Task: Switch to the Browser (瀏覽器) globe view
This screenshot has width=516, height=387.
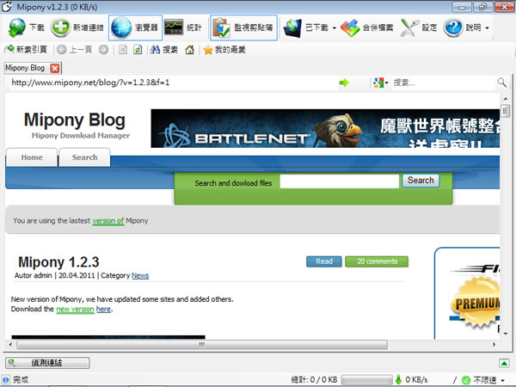Action: [x=135, y=28]
